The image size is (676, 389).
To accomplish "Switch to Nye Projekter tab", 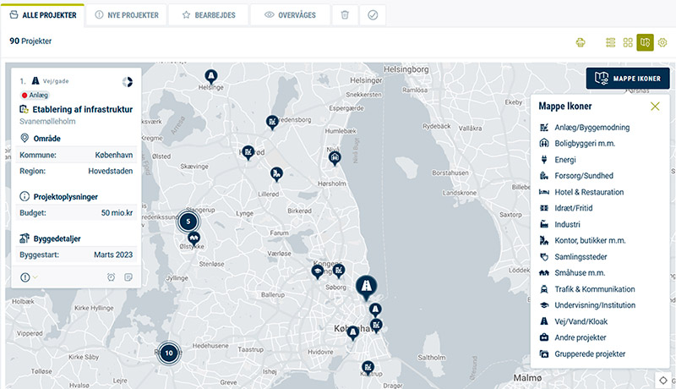I will coord(127,14).
